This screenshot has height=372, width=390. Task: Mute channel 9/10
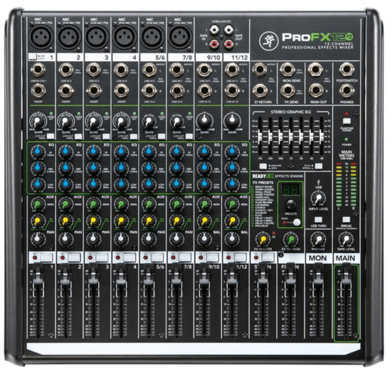213,257
